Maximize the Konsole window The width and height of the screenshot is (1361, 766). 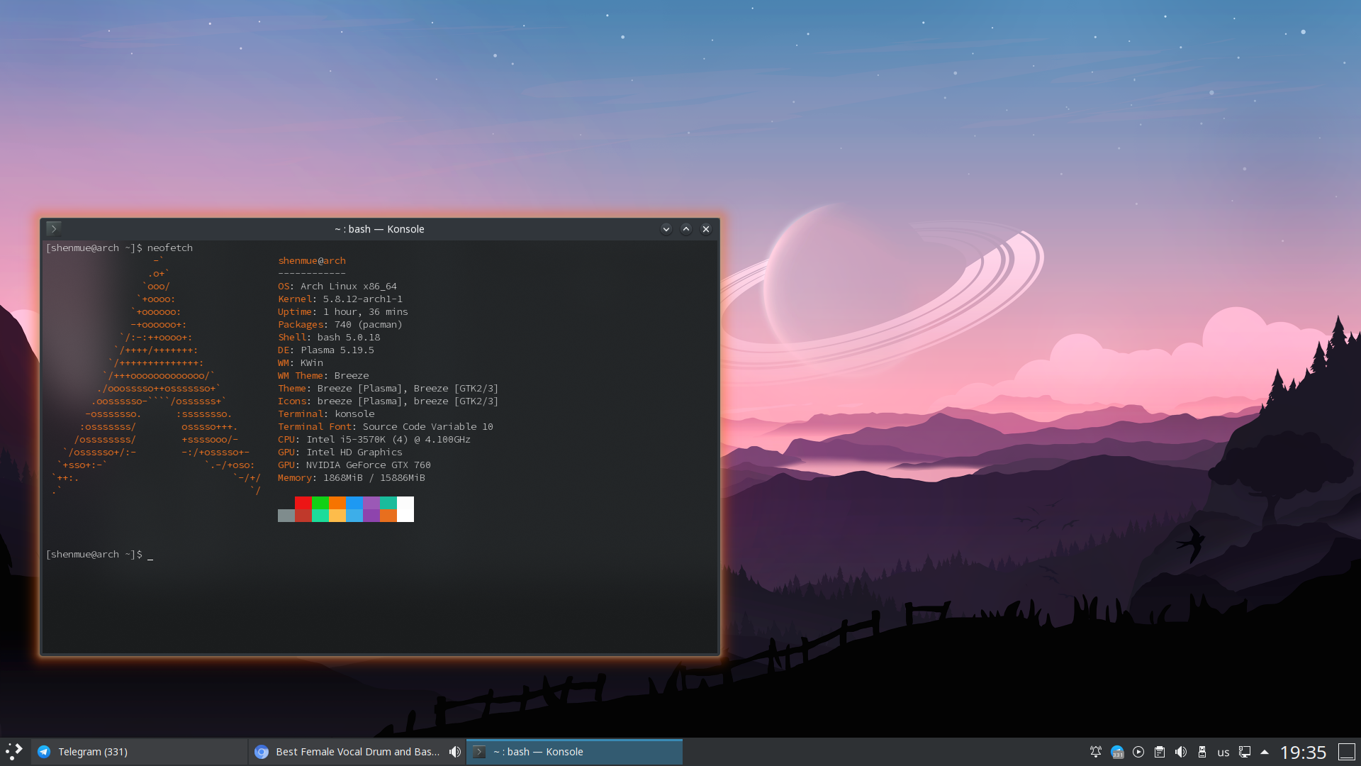tap(686, 229)
